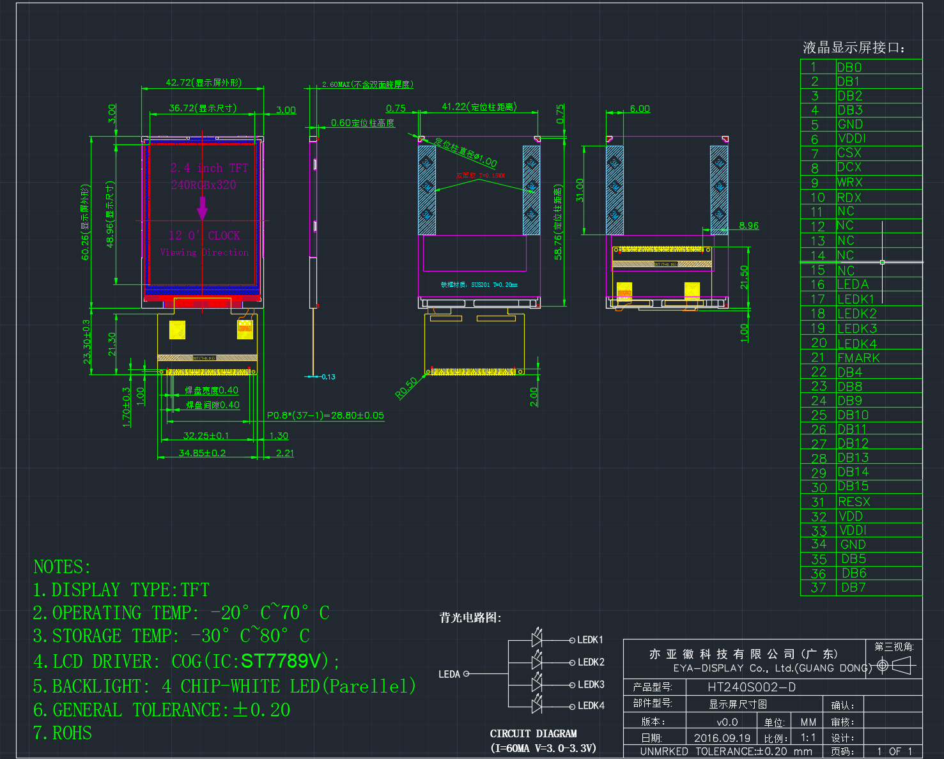
Task: Click the 41.22(定位柱距离) dimension label
Action: pyautogui.click(x=479, y=107)
